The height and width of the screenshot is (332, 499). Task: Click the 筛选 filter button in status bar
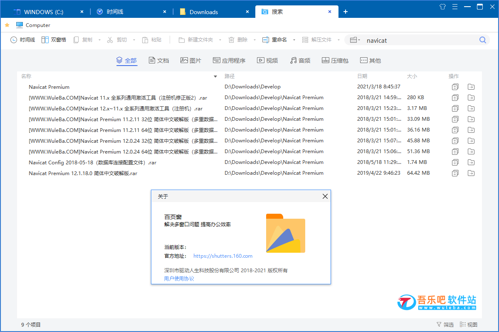click(x=445, y=325)
